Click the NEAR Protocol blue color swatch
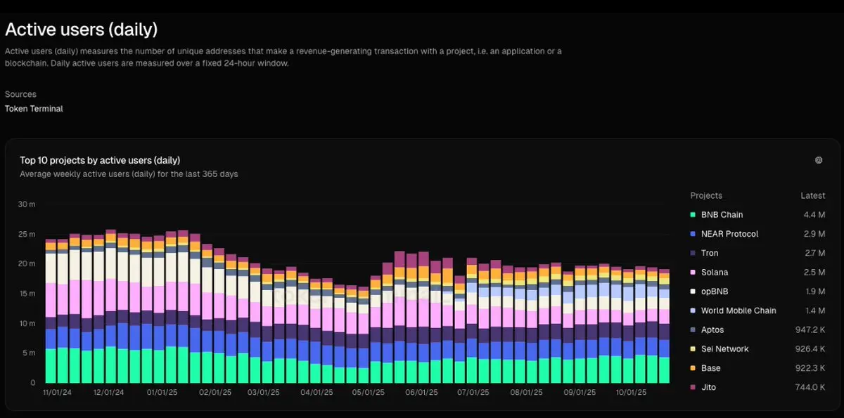 (693, 234)
